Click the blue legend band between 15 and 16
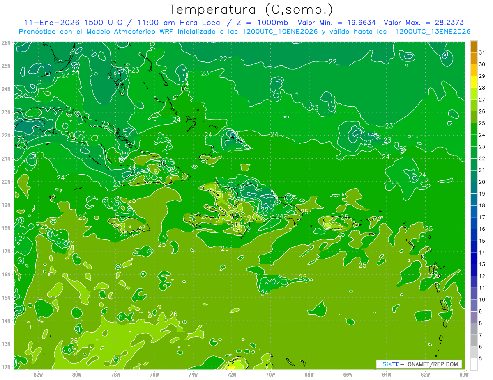Screen dimensions: 493x380 pos(474,234)
